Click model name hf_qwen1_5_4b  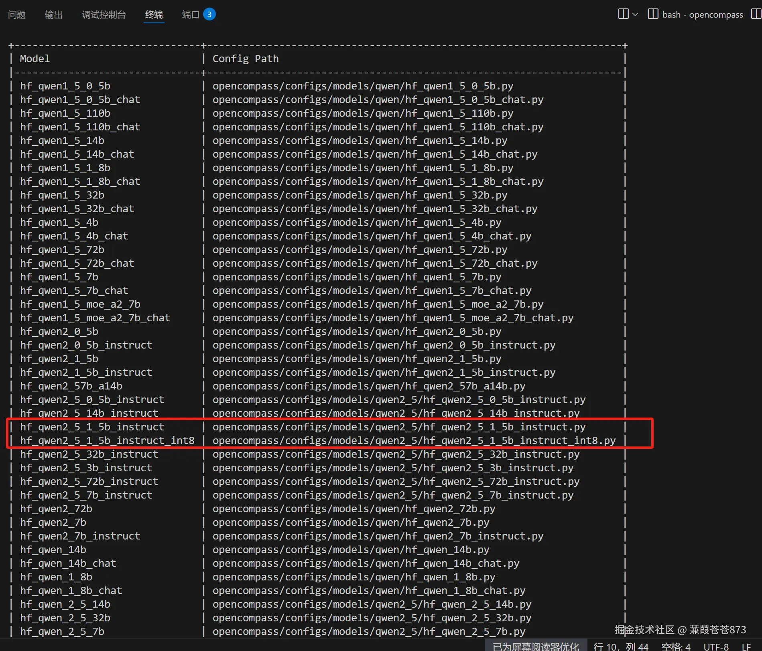point(59,222)
